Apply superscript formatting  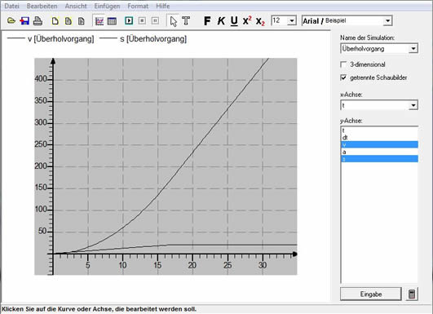tap(247, 20)
